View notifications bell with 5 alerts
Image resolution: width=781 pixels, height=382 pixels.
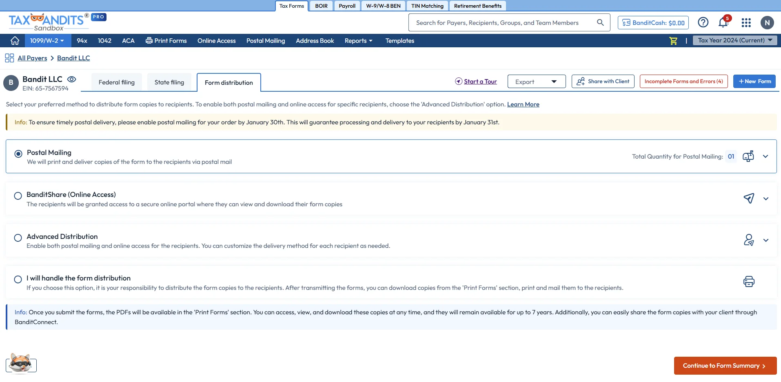(724, 22)
